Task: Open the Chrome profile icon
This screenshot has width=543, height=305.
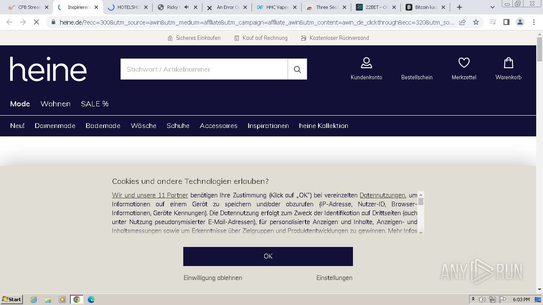Action: pos(520,22)
